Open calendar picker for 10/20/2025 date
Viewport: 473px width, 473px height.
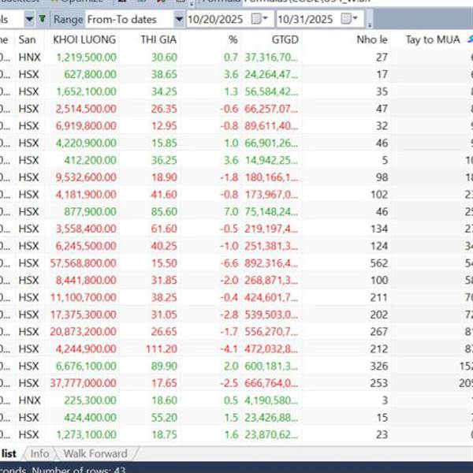pos(255,19)
